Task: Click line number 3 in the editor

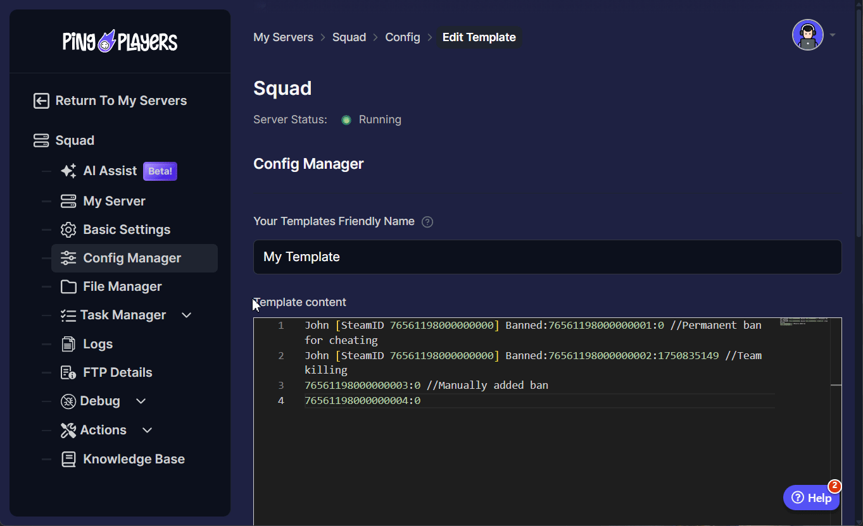Action: [280, 385]
